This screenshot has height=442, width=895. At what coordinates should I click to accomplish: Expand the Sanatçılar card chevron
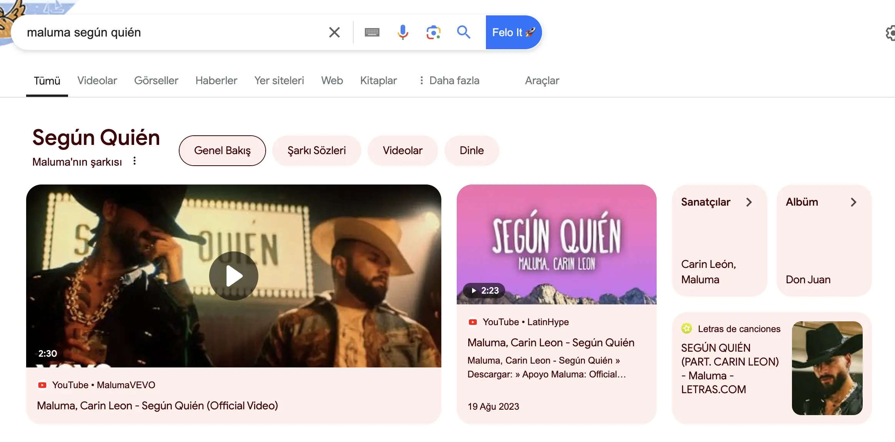pyautogui.click(x=749, y=202)
